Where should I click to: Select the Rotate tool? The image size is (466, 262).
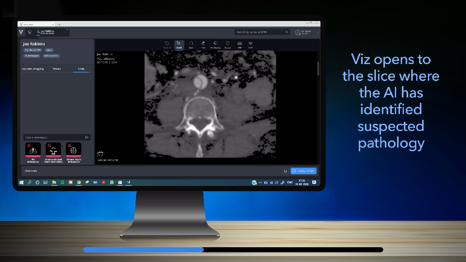coord(228,45)
